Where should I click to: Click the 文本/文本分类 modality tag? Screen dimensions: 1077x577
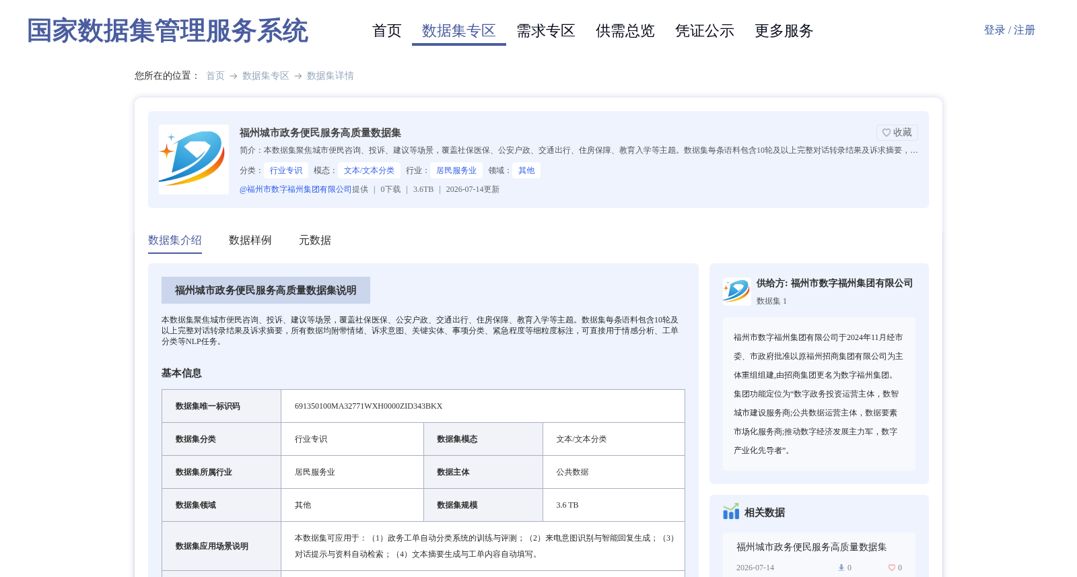369,170
